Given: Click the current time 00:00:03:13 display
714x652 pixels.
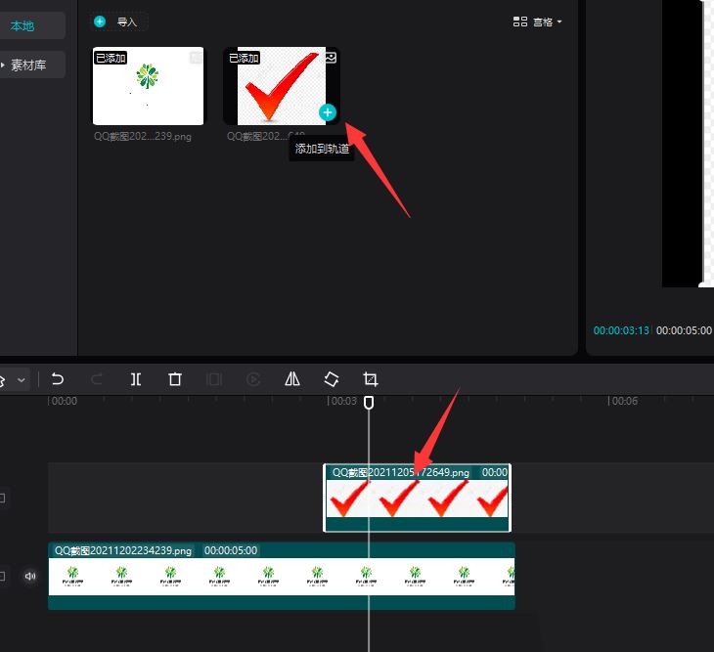Looking at the screenshot, I should pos(621,330).
